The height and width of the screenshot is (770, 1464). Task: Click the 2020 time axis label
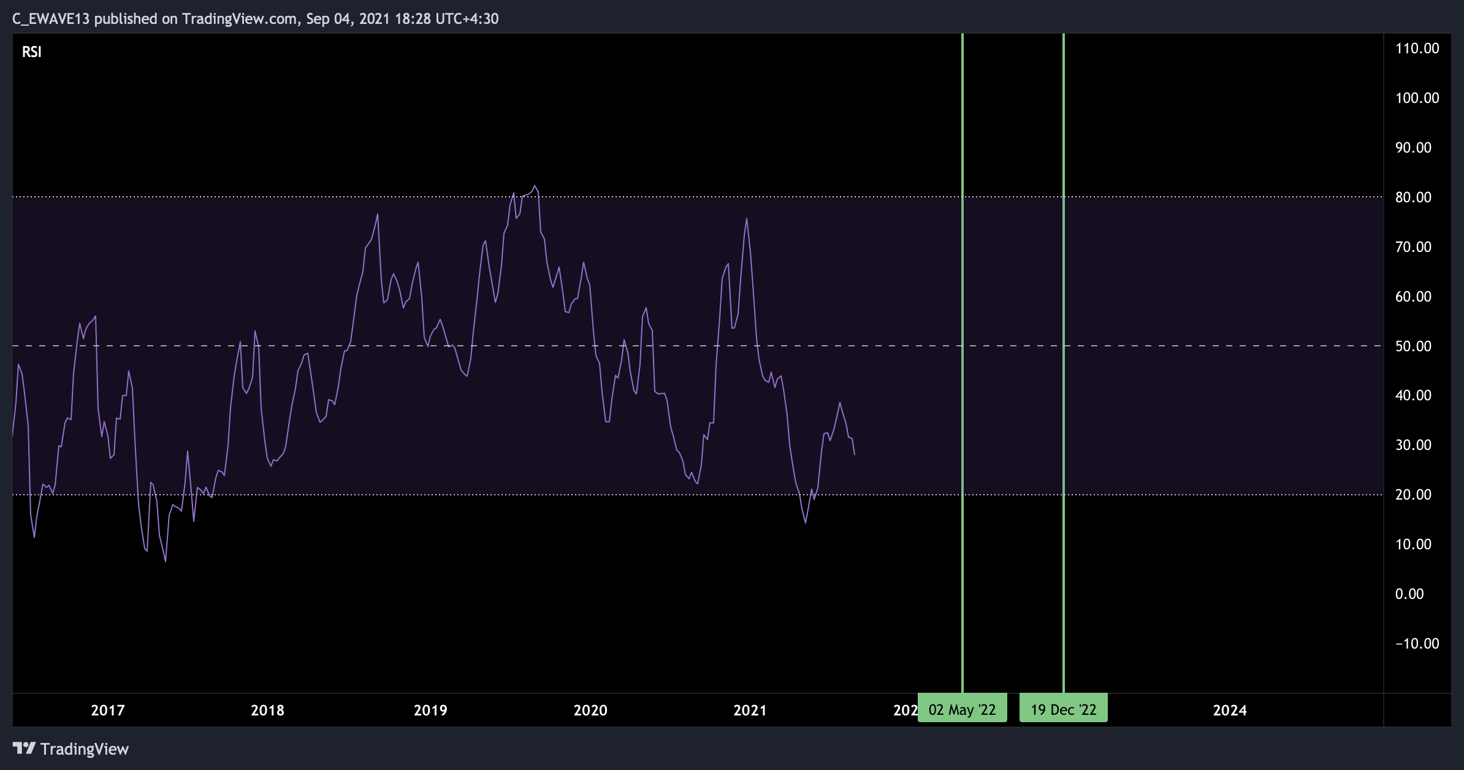(590, 710)
